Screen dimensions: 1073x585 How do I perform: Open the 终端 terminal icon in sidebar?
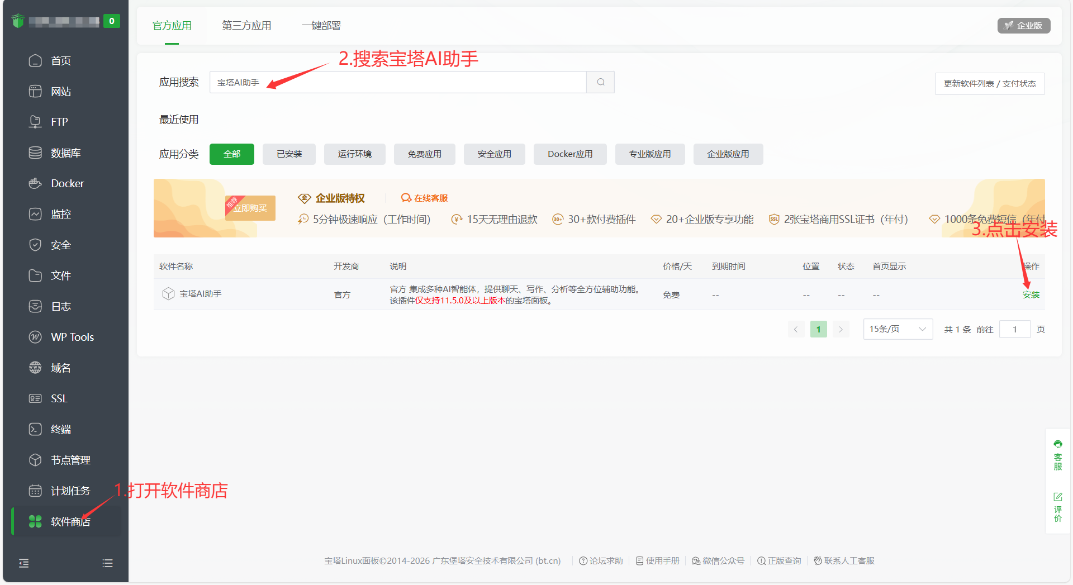point(35,429)
